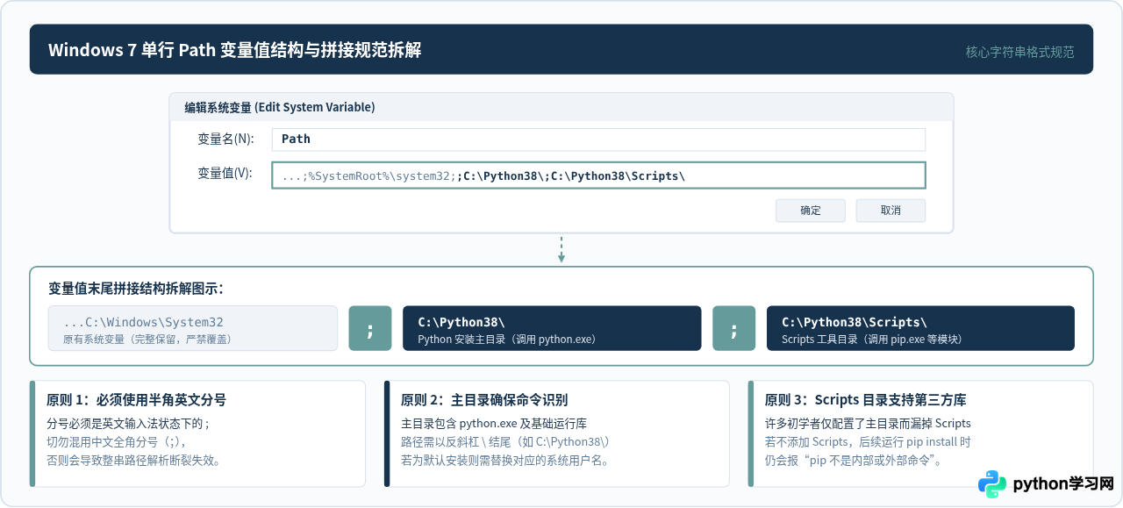The width and height of the screenshot is (1123, 508).
Task: Click the 取消 button
Action: point(891,211)
